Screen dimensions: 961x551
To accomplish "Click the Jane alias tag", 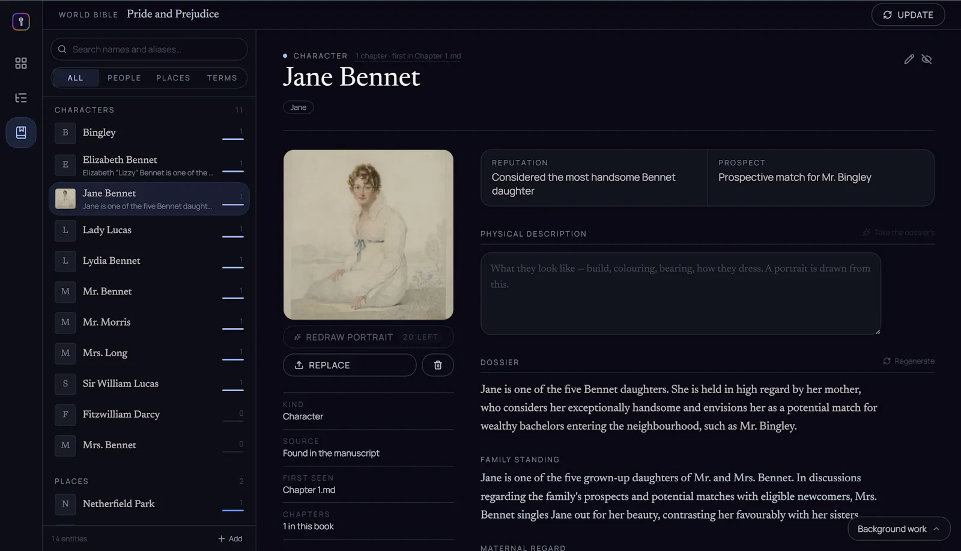I will (x=299, y=107).
